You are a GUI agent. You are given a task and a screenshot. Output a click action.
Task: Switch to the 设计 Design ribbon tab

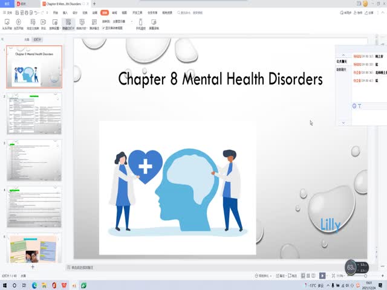pyautogui.click(x=75, y=13)
